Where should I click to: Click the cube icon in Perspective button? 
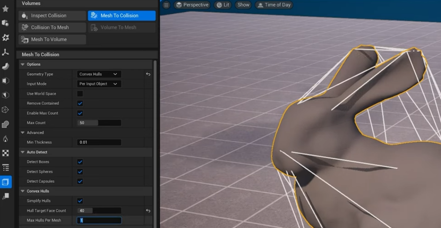coord(179,5)
